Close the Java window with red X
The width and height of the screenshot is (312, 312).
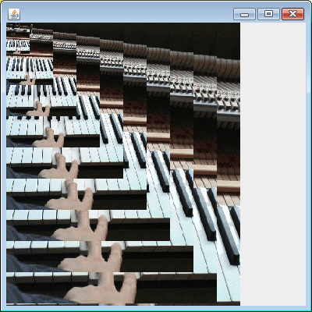(293, 14)
